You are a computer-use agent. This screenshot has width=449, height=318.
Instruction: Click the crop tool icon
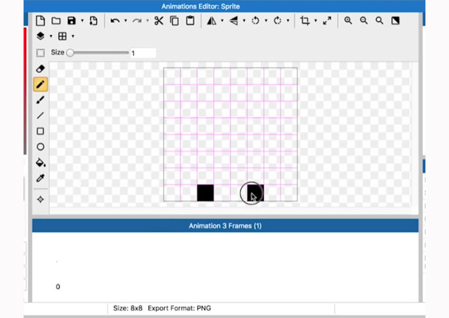point(305,21)
